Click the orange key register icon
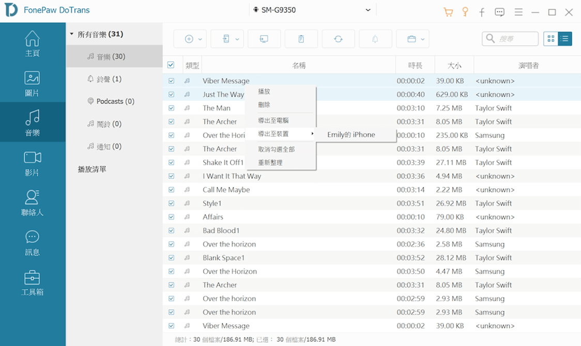581x346 pixels. coord(465,12)
